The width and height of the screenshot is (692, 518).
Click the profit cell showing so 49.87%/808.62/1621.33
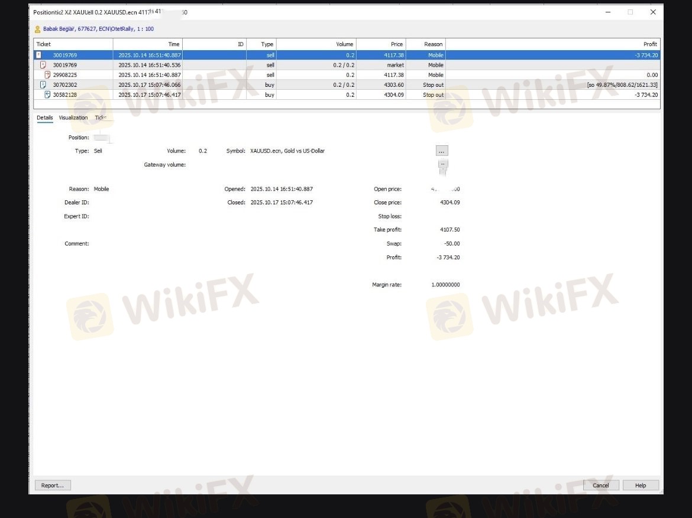tap(622, 84)
